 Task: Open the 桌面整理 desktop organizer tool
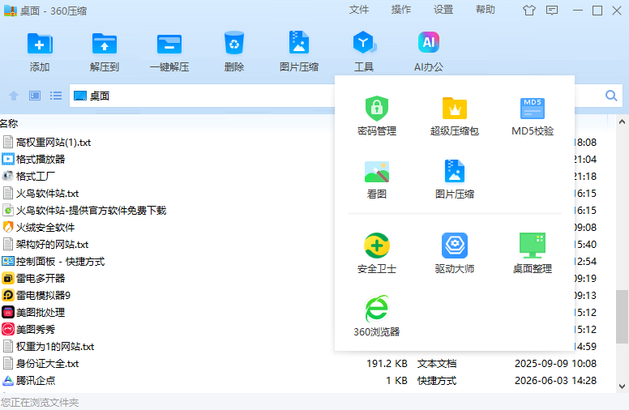click(x=533, y=254)
